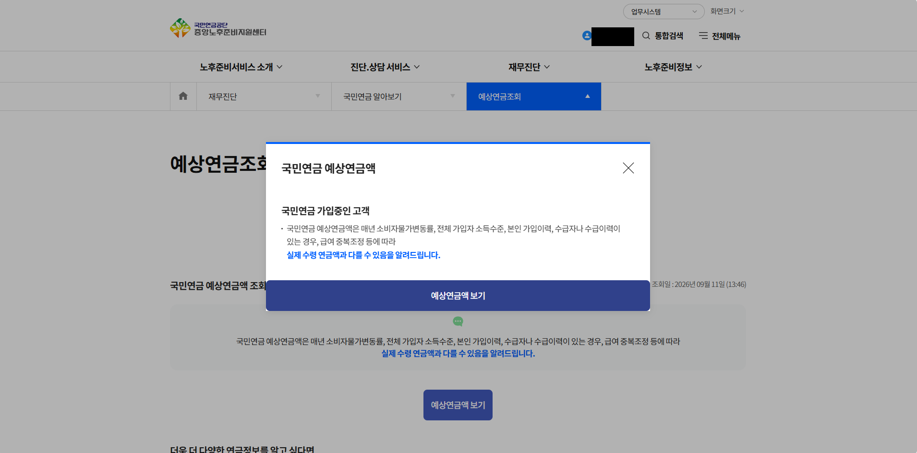Click the page 예상연금액 보기 button below the notice
Viewport: 917px width, 453px height.
tap(458, 405)
